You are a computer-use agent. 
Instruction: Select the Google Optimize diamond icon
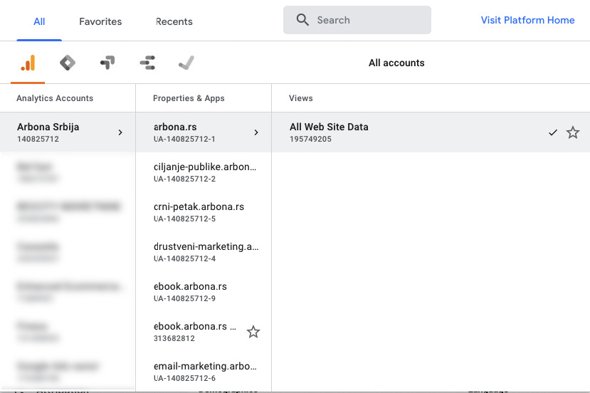[x=68, y=63]
